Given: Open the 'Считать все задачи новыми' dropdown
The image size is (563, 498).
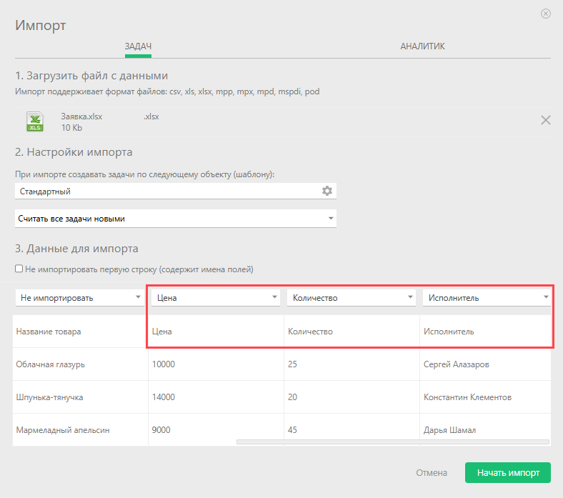Looking at the screenshot, I should coord(176,219).
